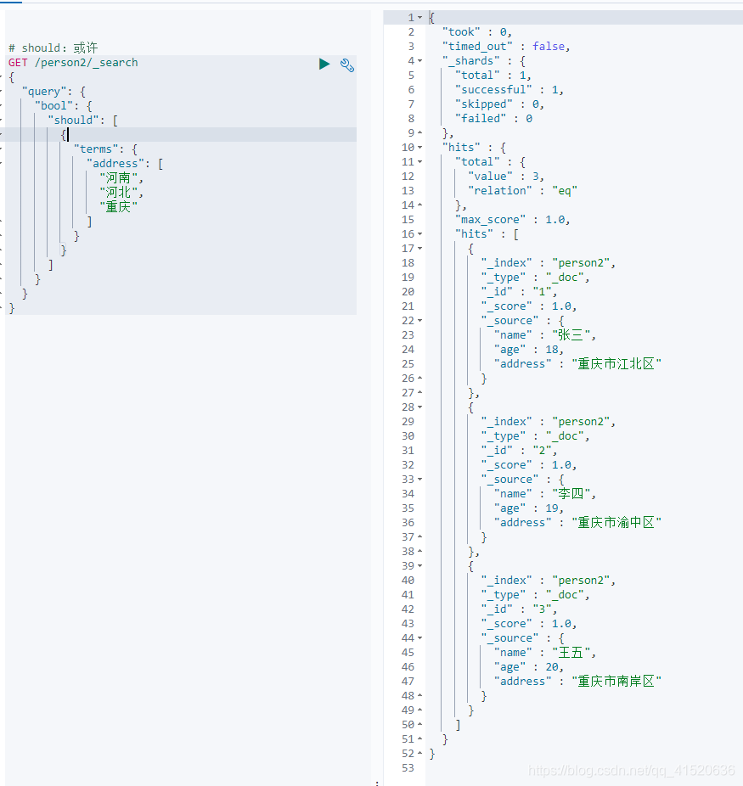Click the GET /person2/_search request line
This screenshot has width=743, height=786.
[x=73, y=63]
